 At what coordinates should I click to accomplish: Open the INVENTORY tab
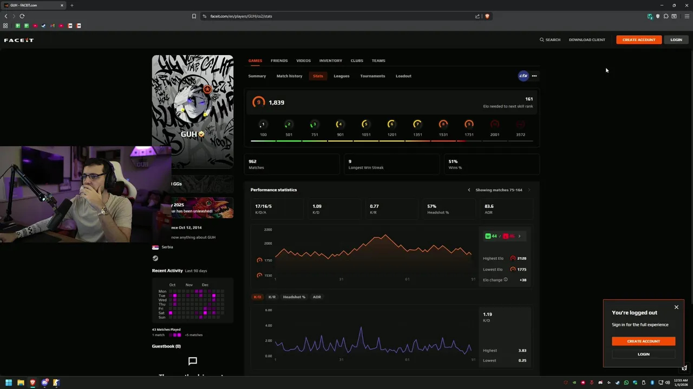331,61
